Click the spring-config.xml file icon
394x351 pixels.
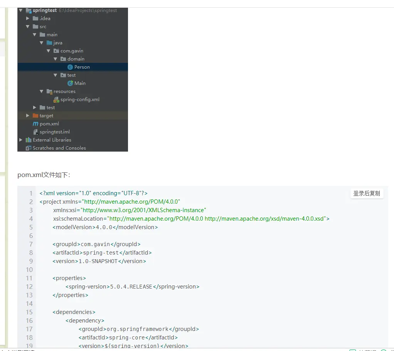coord(56,100)
